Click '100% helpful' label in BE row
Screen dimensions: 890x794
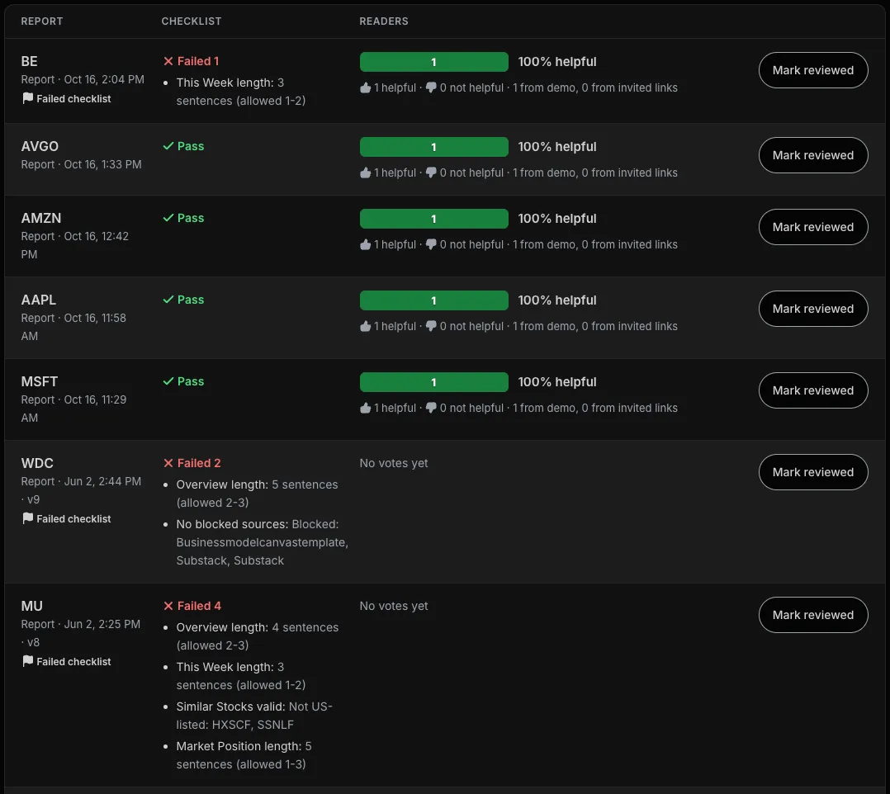(x=556, y=62)
